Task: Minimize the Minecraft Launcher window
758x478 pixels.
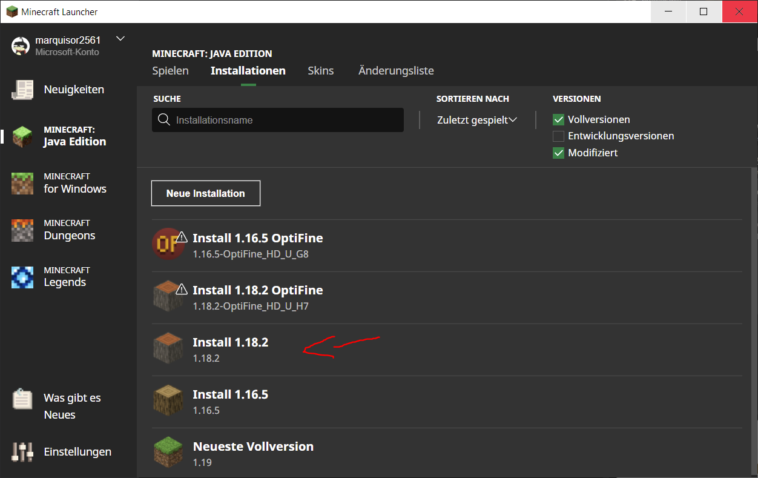Action: coord(668,12)
